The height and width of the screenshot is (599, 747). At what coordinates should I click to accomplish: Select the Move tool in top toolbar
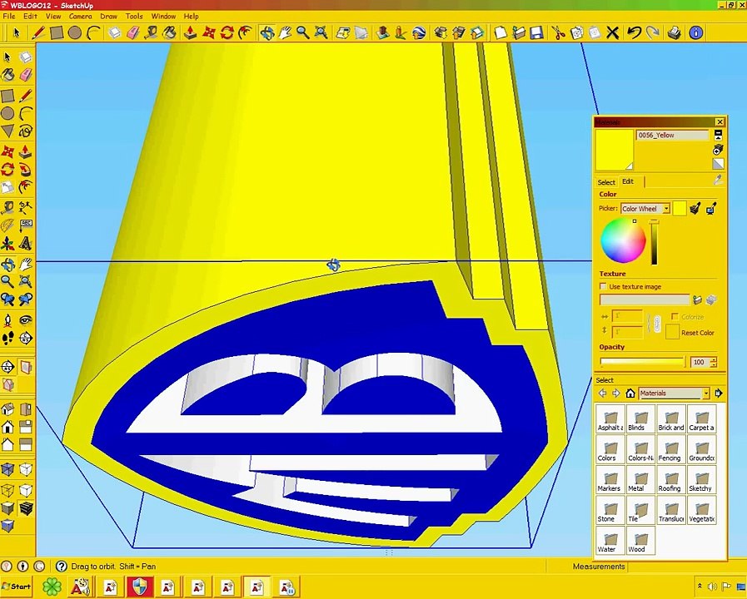click(x=209, y=32)
